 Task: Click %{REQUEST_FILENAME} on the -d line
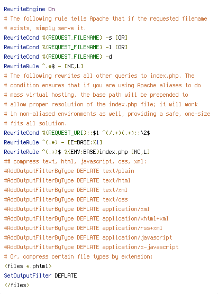pos(72,57)
